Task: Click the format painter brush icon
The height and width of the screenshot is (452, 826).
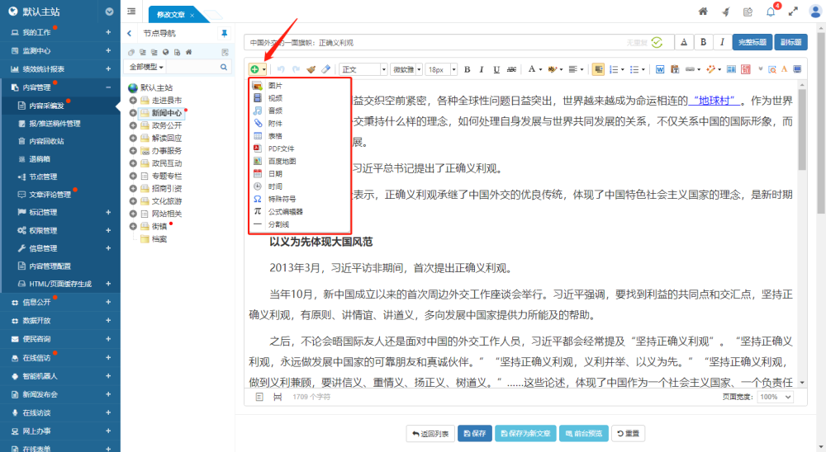Action: [311, 69]
